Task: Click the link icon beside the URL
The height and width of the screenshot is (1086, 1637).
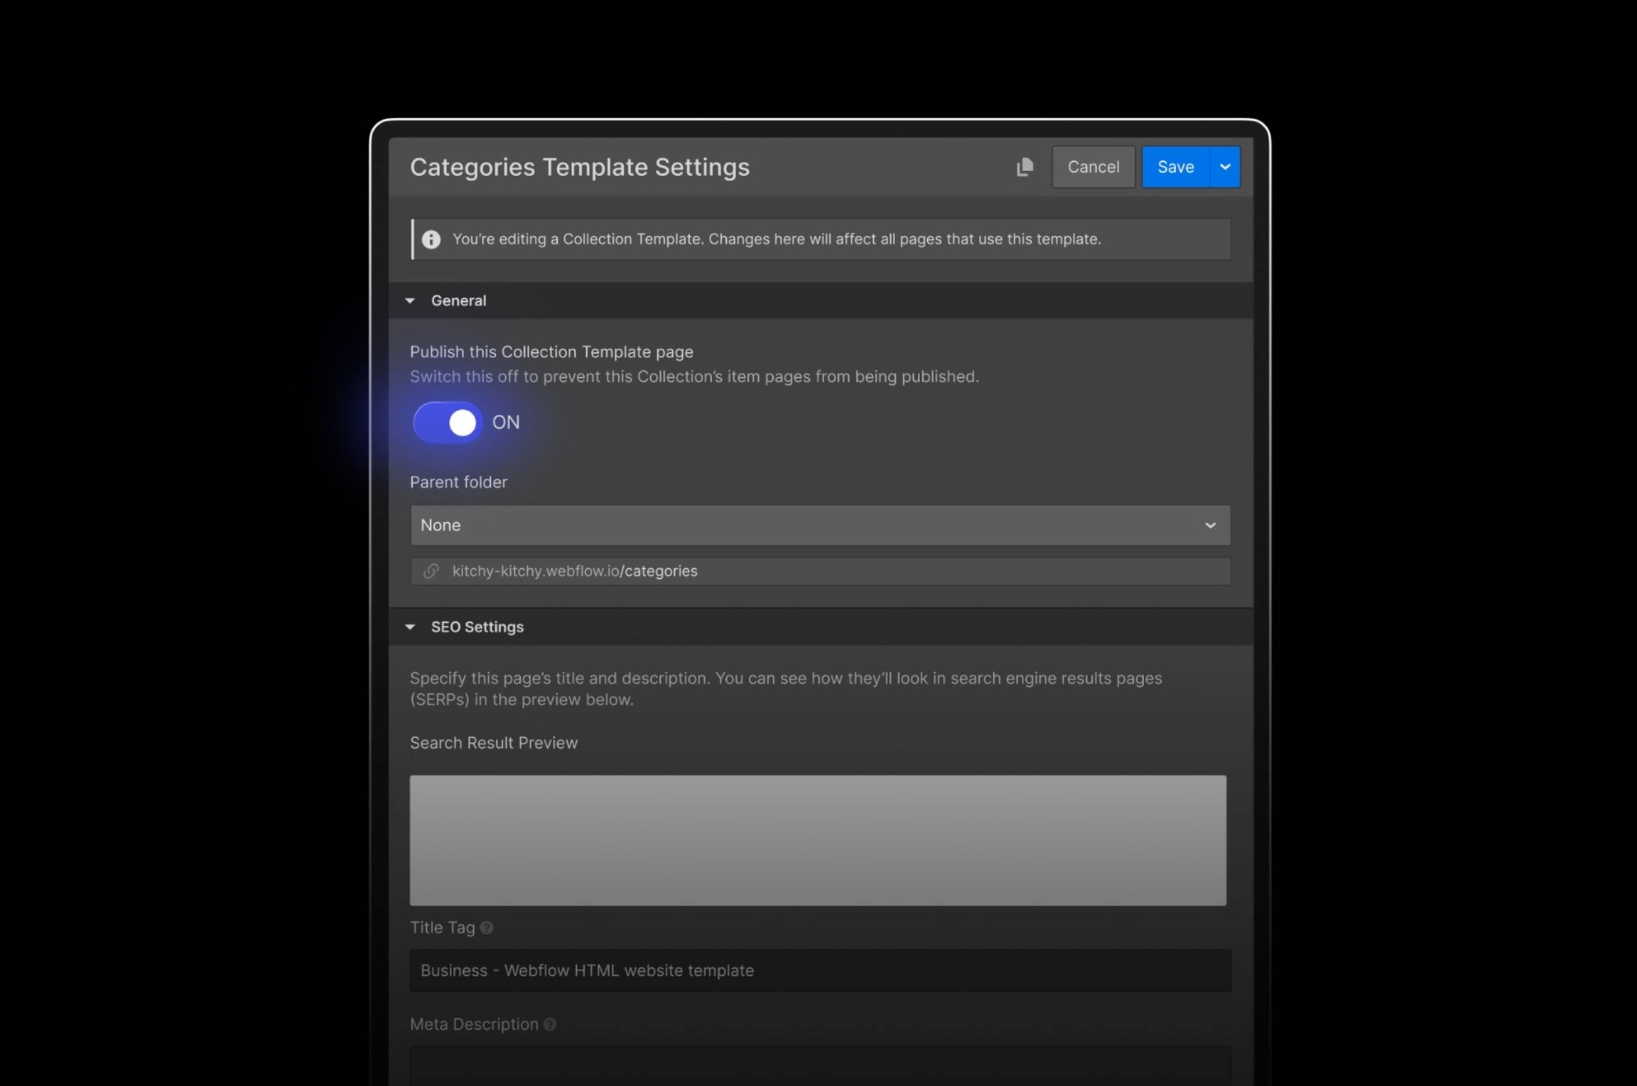Action: (x=431, y=571)
